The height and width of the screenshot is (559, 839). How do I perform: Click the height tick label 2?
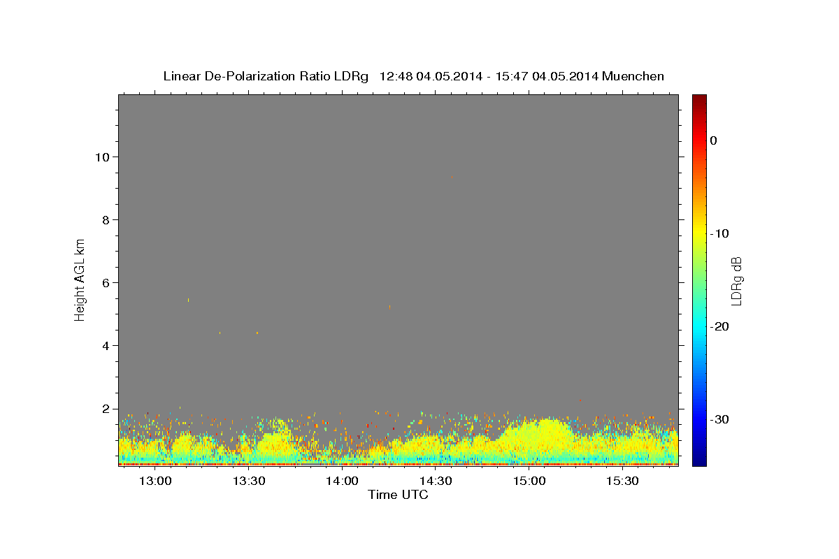[105, 408]
